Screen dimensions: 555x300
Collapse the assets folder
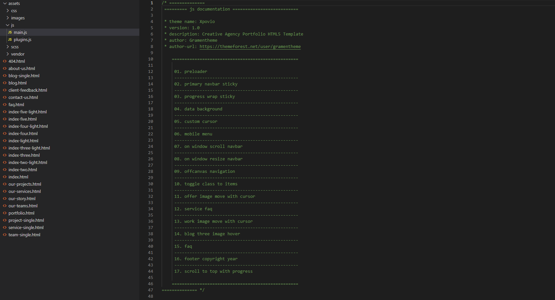pos(5,3)
